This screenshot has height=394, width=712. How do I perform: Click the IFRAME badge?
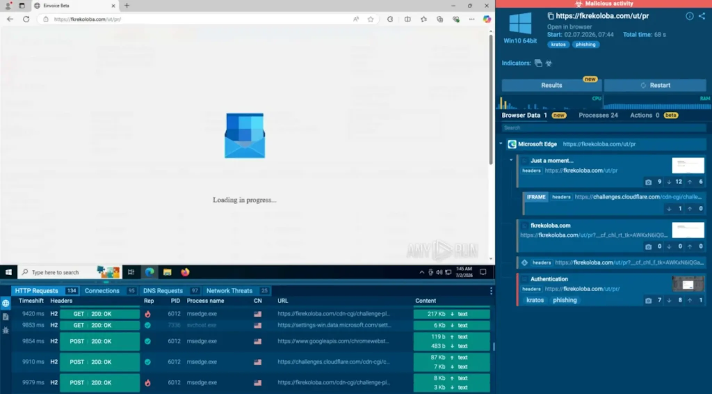click(536, 197)
